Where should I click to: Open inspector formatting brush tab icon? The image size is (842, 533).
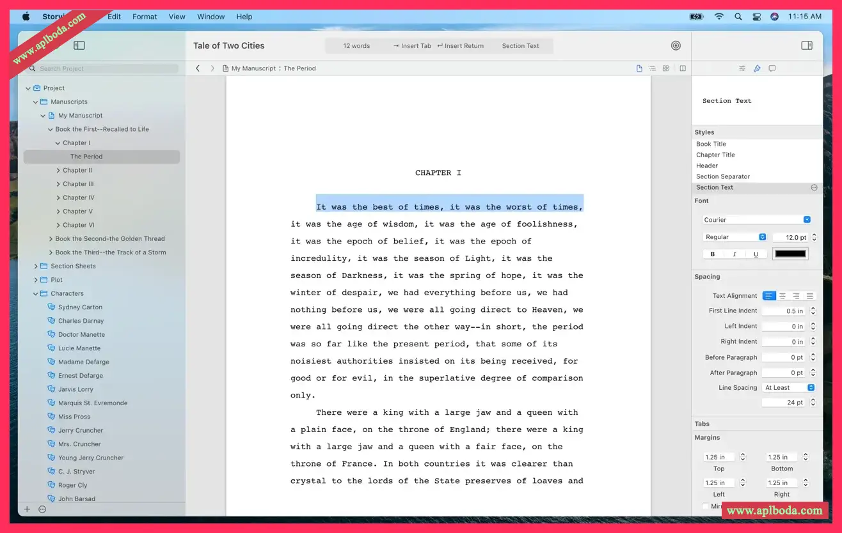coord(757,68)
